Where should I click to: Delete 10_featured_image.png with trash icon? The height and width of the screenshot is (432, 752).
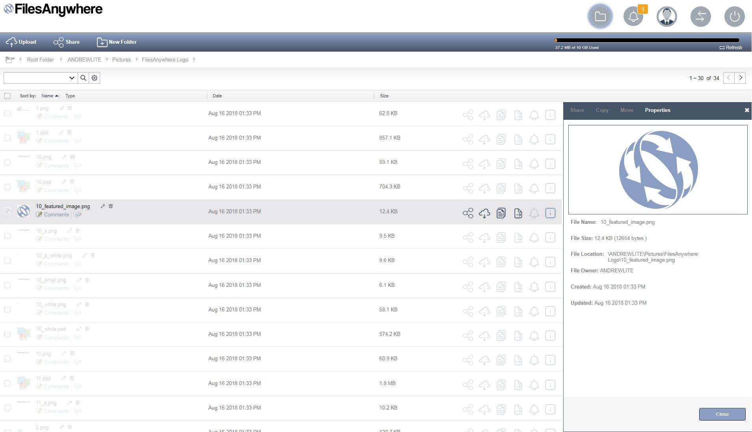point(111,206)
